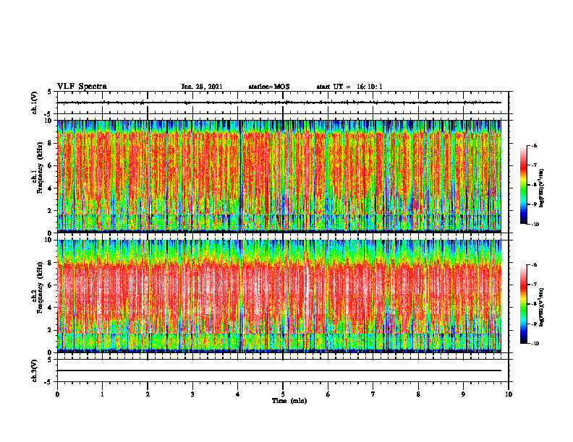Click time axis tick label 9
The width and height of the screenshot is (573, 442).
tap(463, 394)
